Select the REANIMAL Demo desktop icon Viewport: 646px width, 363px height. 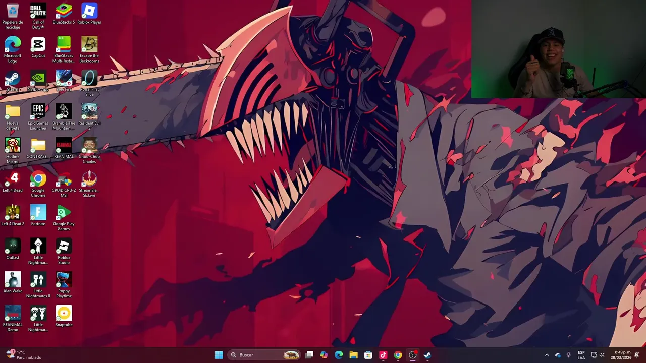pos(13,319)
